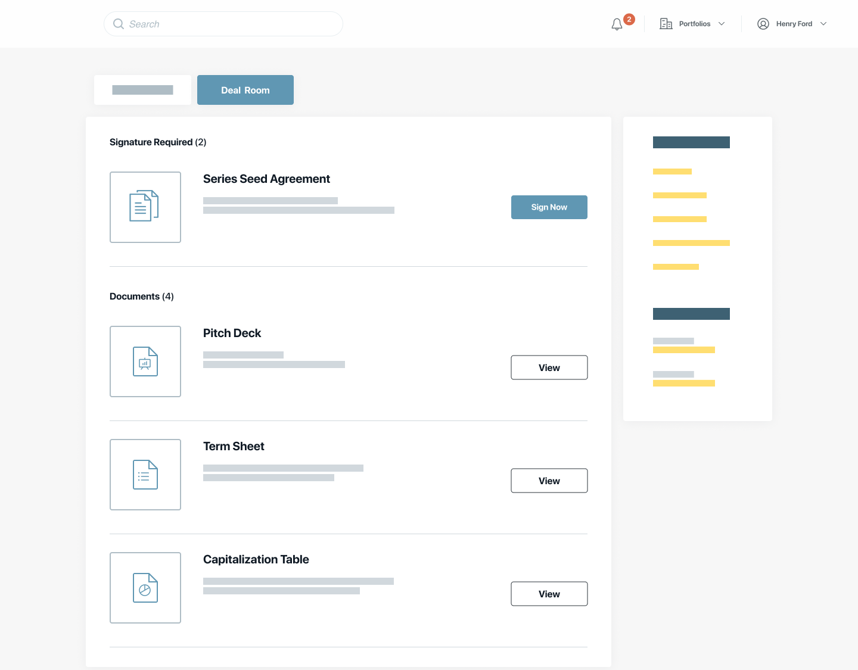This screenshot has width=858, height=670.
Task: Click the notification bell icon
Action: 617,24
